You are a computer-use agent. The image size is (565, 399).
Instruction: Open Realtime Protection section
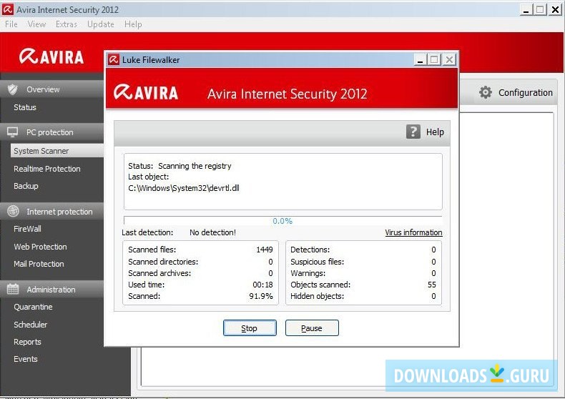46,169
